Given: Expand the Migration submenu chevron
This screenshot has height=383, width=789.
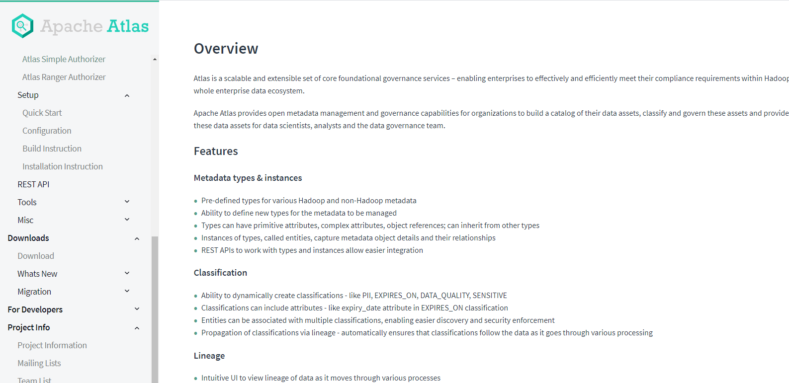Looking at the screenshot, I should 127,291.
